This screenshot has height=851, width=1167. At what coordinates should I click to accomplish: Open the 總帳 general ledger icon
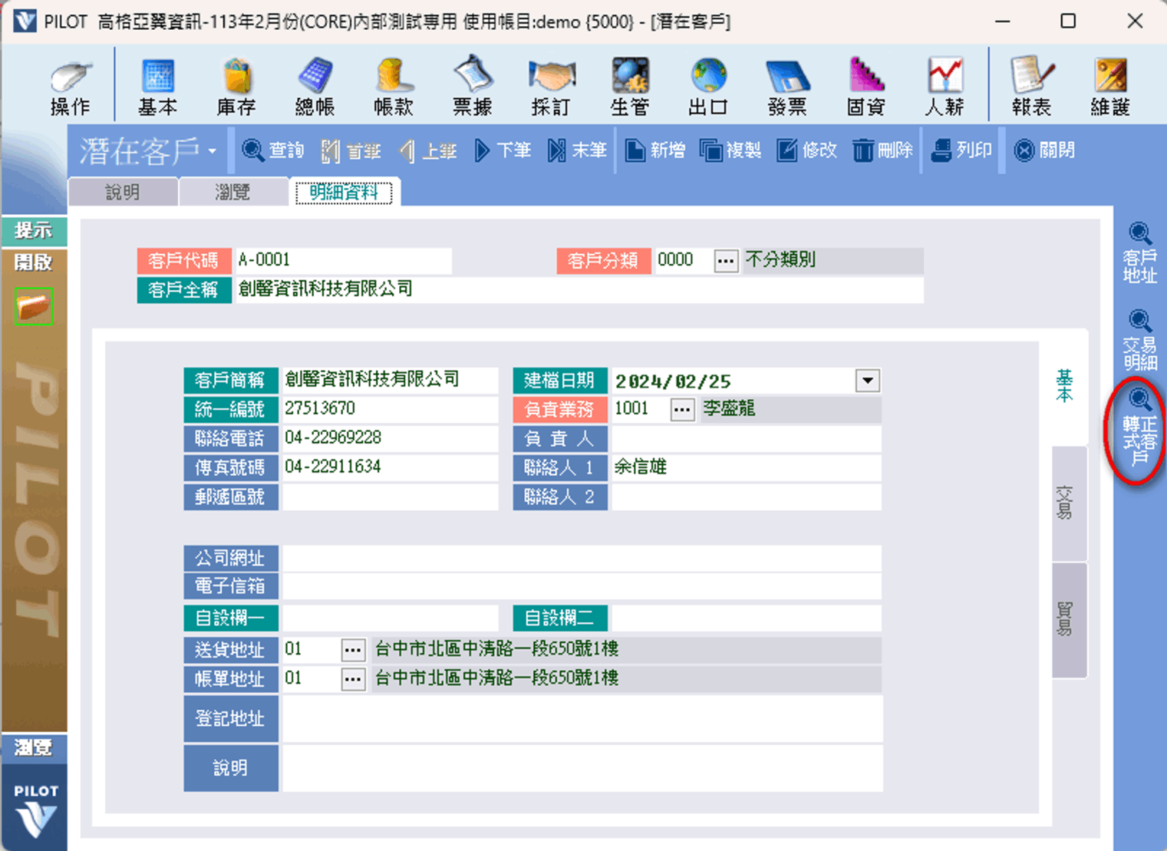[315, 86]
